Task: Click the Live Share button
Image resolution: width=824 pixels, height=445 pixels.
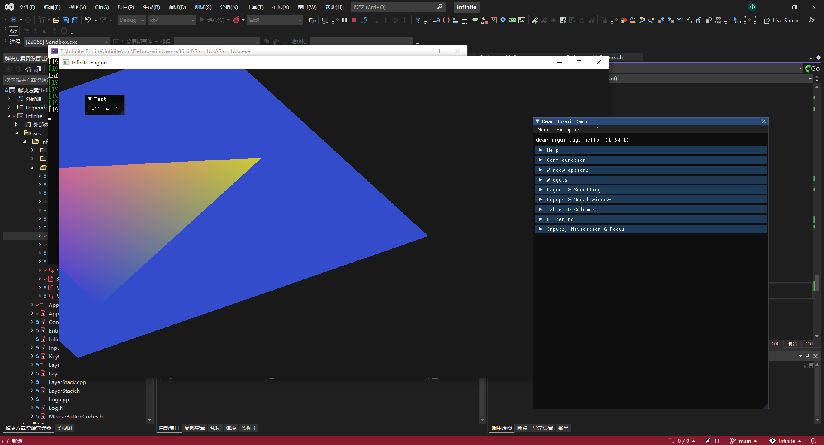Action: tap(781, 20)
